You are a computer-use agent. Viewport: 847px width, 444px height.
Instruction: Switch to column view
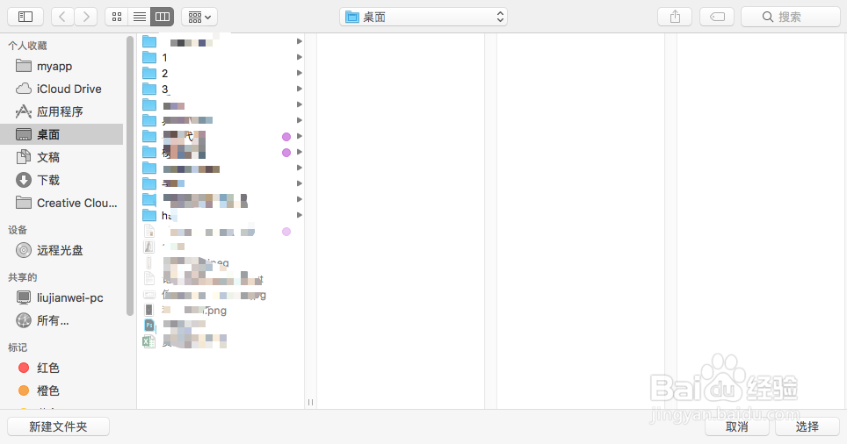pyautogui.click(x=163, y=17)
